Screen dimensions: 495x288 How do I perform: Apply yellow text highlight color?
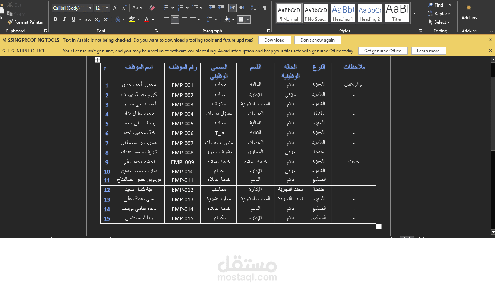pyautogui.click(x=132, y=19)
